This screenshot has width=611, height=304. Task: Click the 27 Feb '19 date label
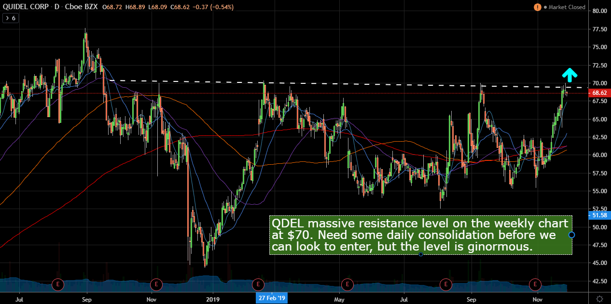coord(272,299)
